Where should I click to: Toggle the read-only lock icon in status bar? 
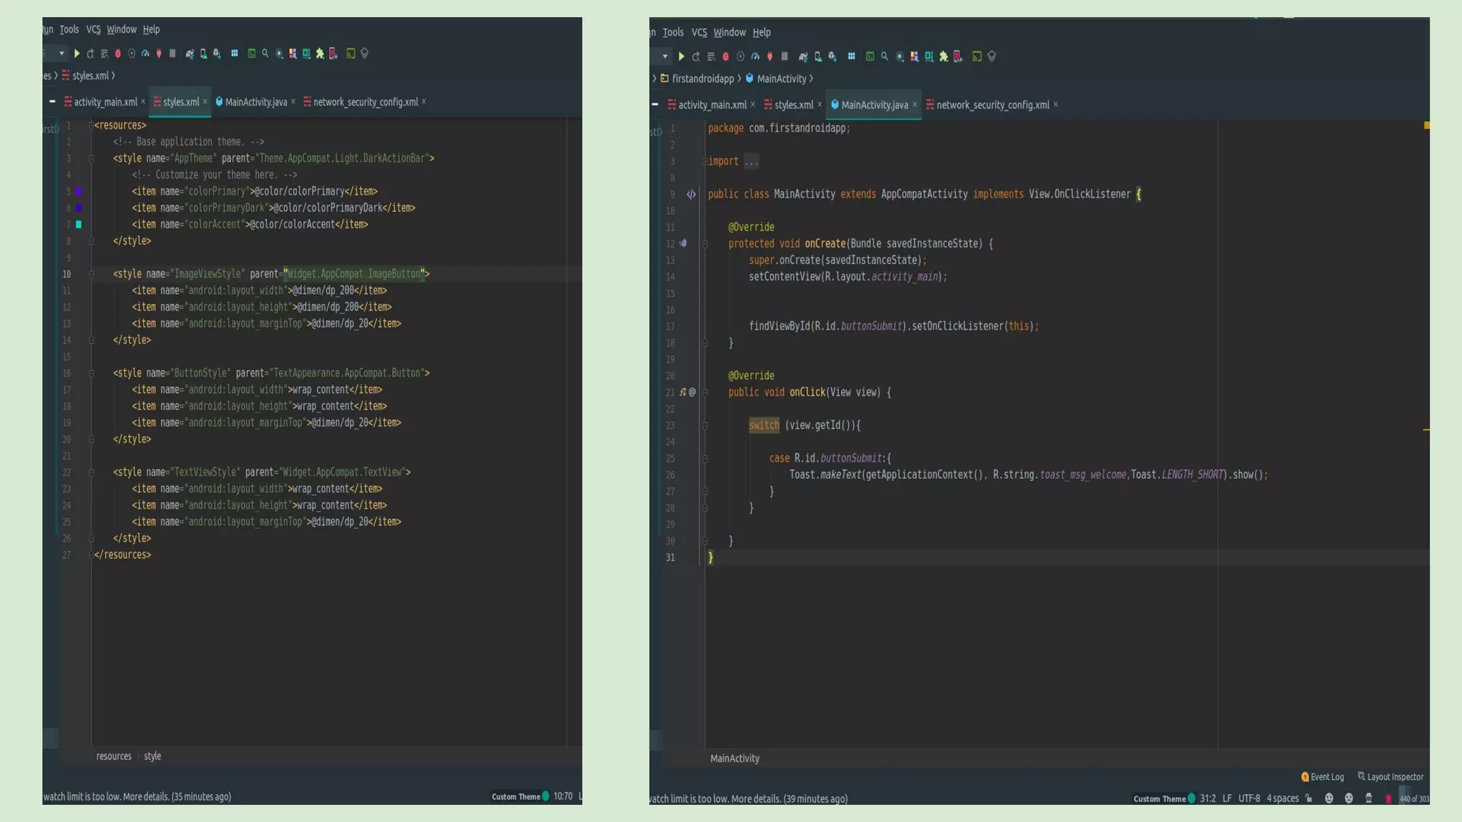click(1309, 798)
